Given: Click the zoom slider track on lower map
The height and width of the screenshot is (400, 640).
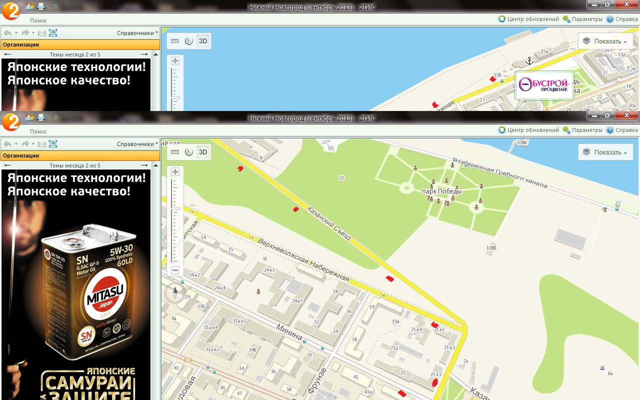Looking at the screenshot, I should tap(175, 220).
